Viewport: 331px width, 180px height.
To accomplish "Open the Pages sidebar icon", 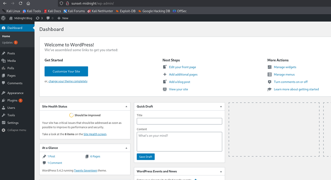I will (x=3, y=76).
